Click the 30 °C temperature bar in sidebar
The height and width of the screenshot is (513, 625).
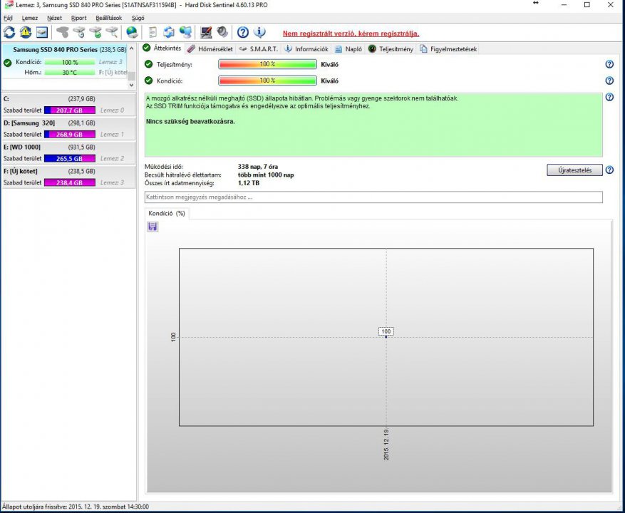[70, 73]
